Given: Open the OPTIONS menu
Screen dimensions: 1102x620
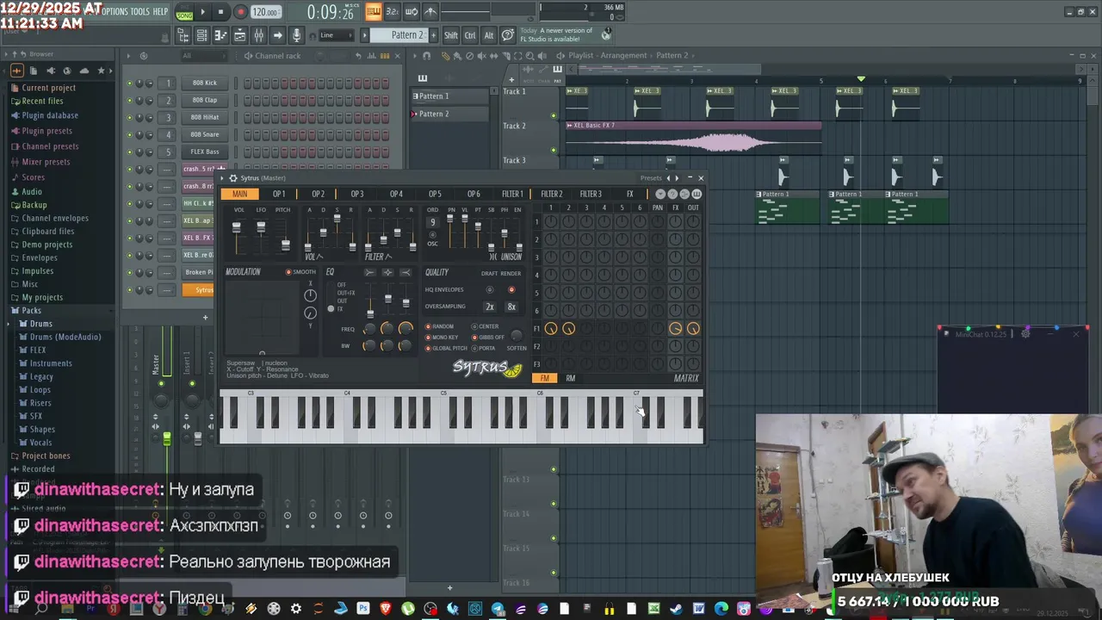Looking at the screenshot, I should coord(115,11).
